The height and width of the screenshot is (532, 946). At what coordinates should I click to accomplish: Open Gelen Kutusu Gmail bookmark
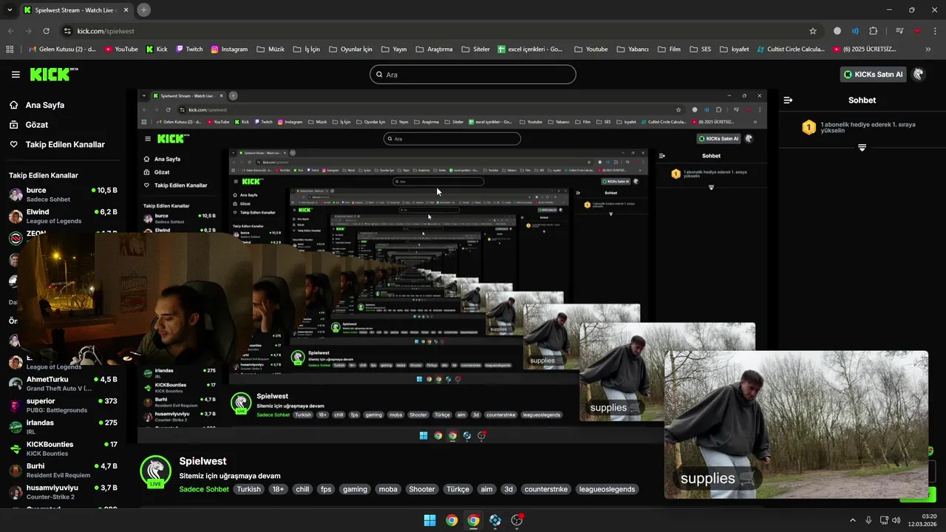pyautogui.click(x=62, y=50)
